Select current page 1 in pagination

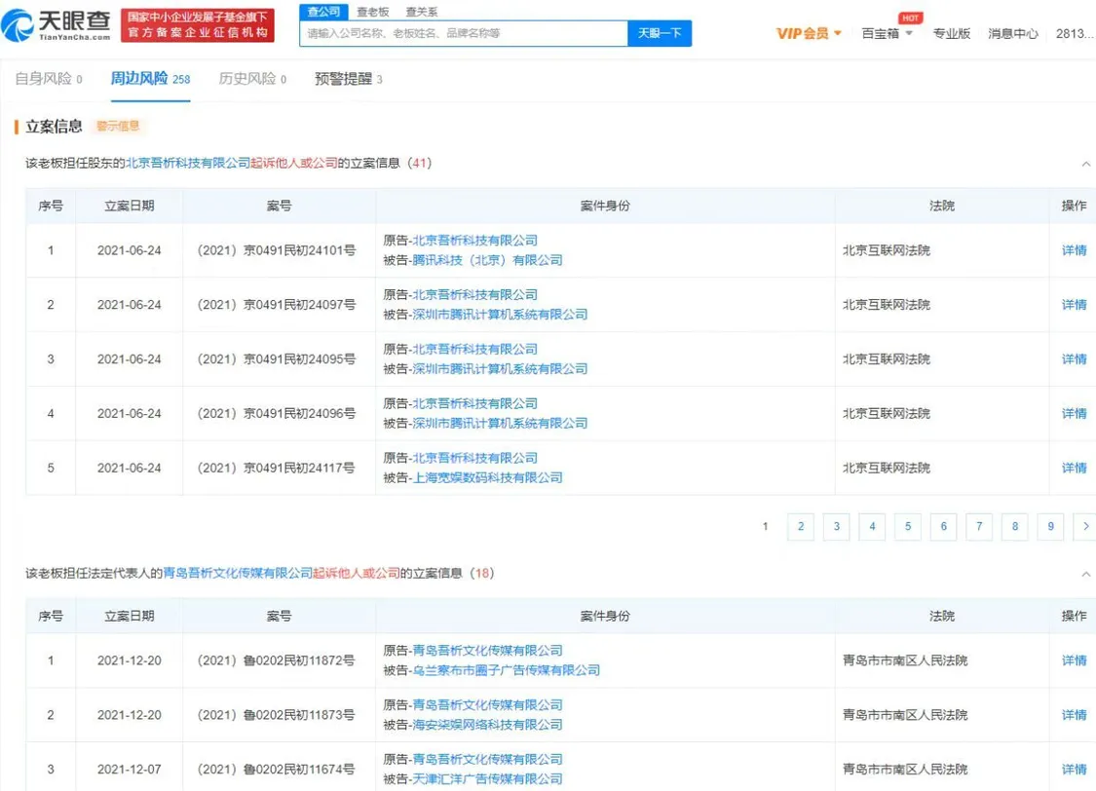click(x=765, y=527)
